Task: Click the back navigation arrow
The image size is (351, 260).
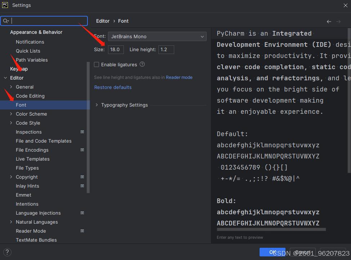Action: pyautogui.click(x=329, y=22)
